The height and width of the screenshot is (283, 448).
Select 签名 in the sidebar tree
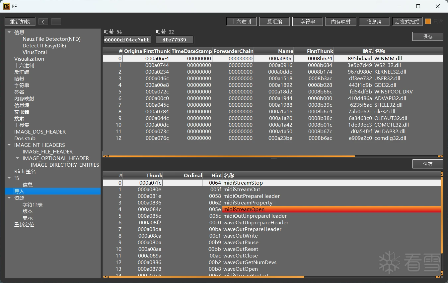(19, 92)
